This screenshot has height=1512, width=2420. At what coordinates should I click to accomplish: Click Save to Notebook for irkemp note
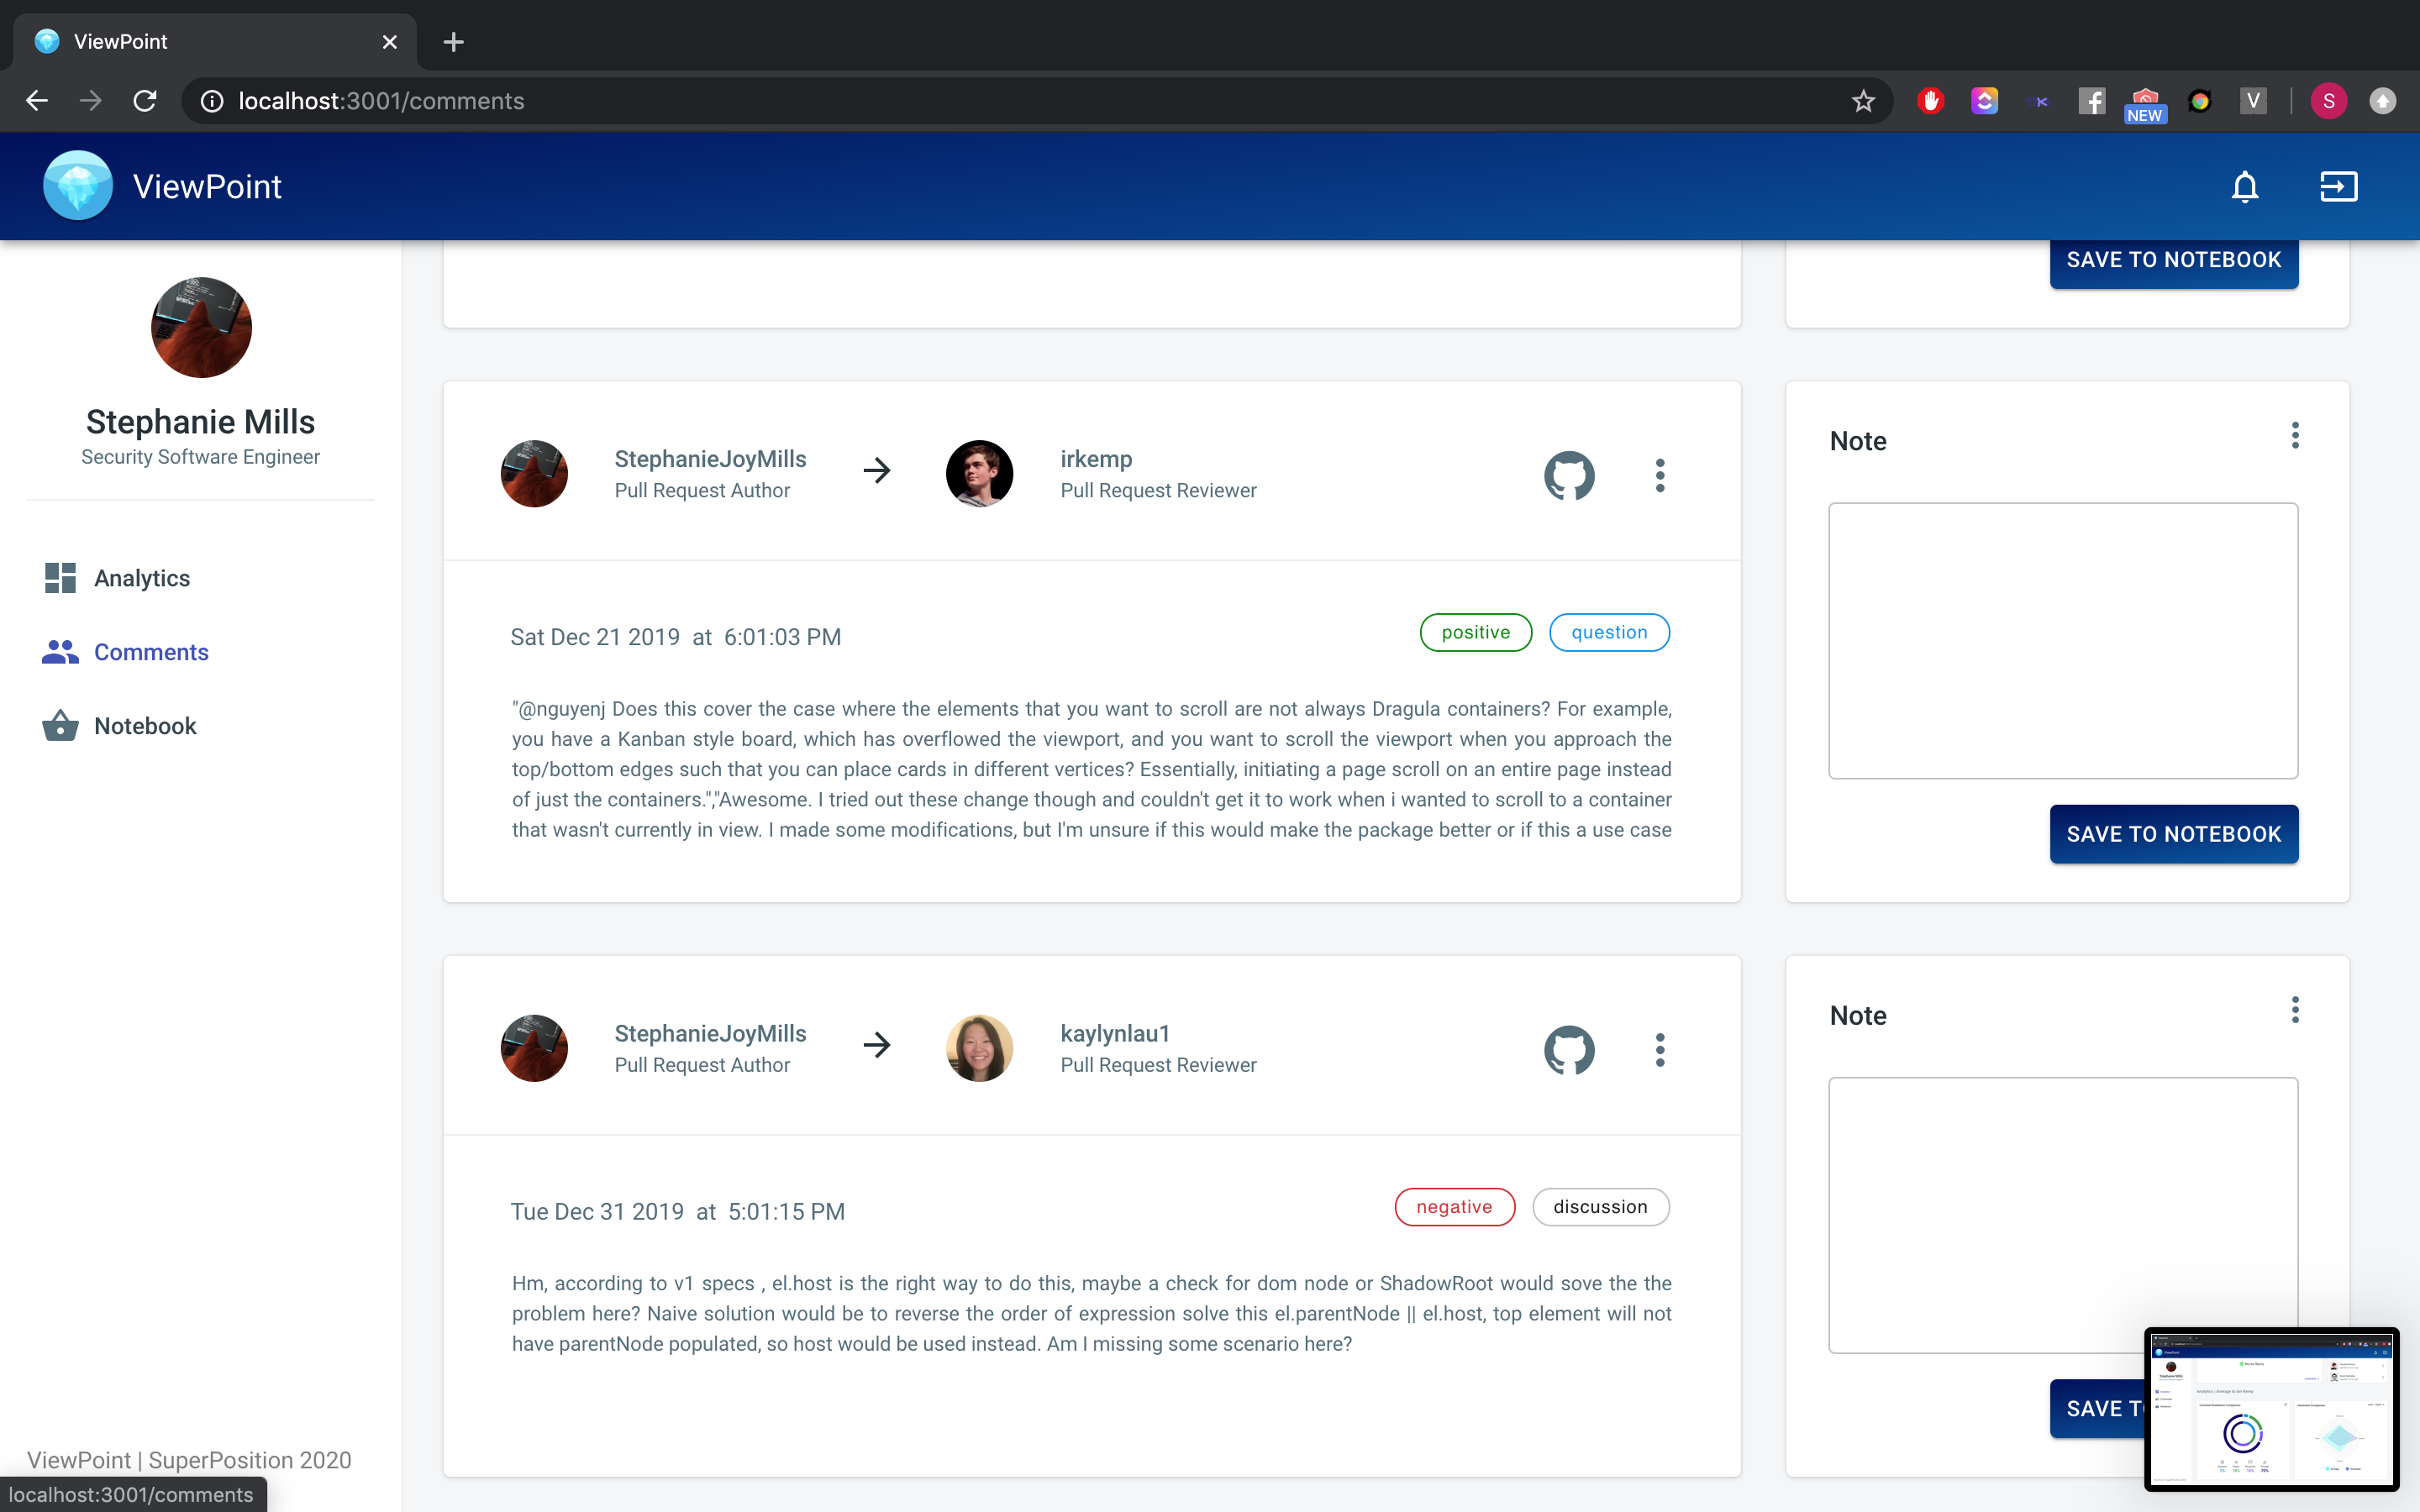2173,834
